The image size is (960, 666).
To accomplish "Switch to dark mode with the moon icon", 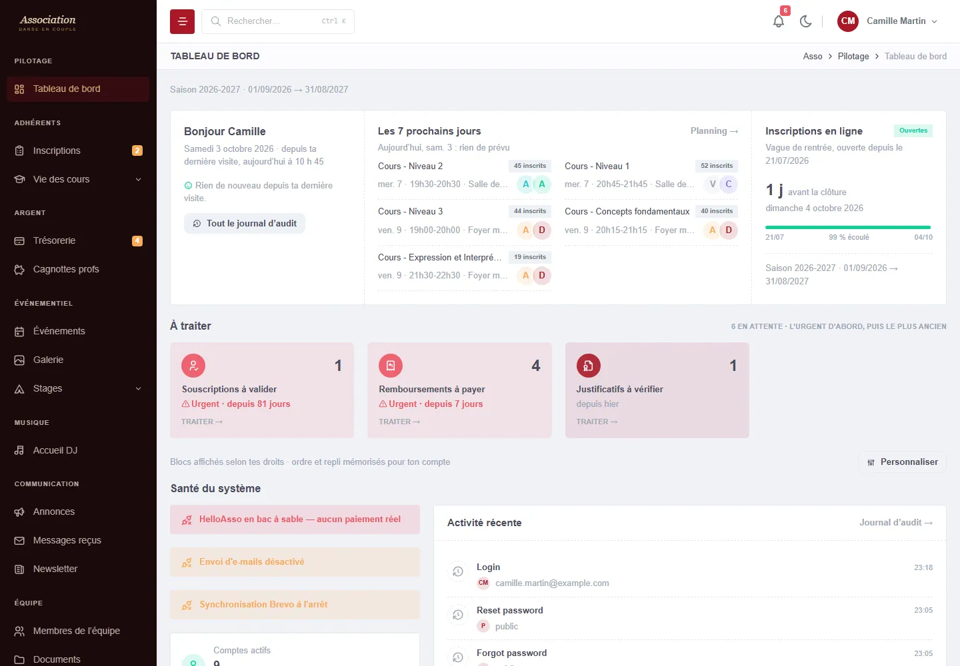I will pyautogui.click(x=805, y=21).
